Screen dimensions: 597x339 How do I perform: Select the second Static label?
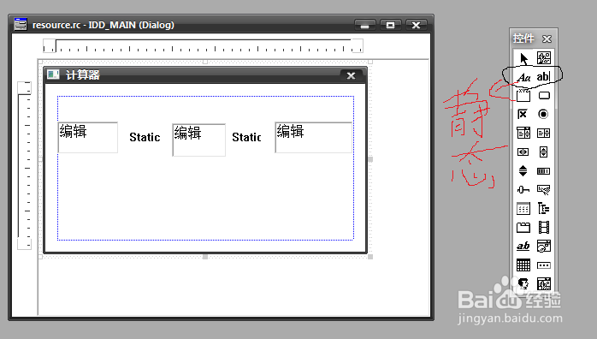(x=246, y=137)
